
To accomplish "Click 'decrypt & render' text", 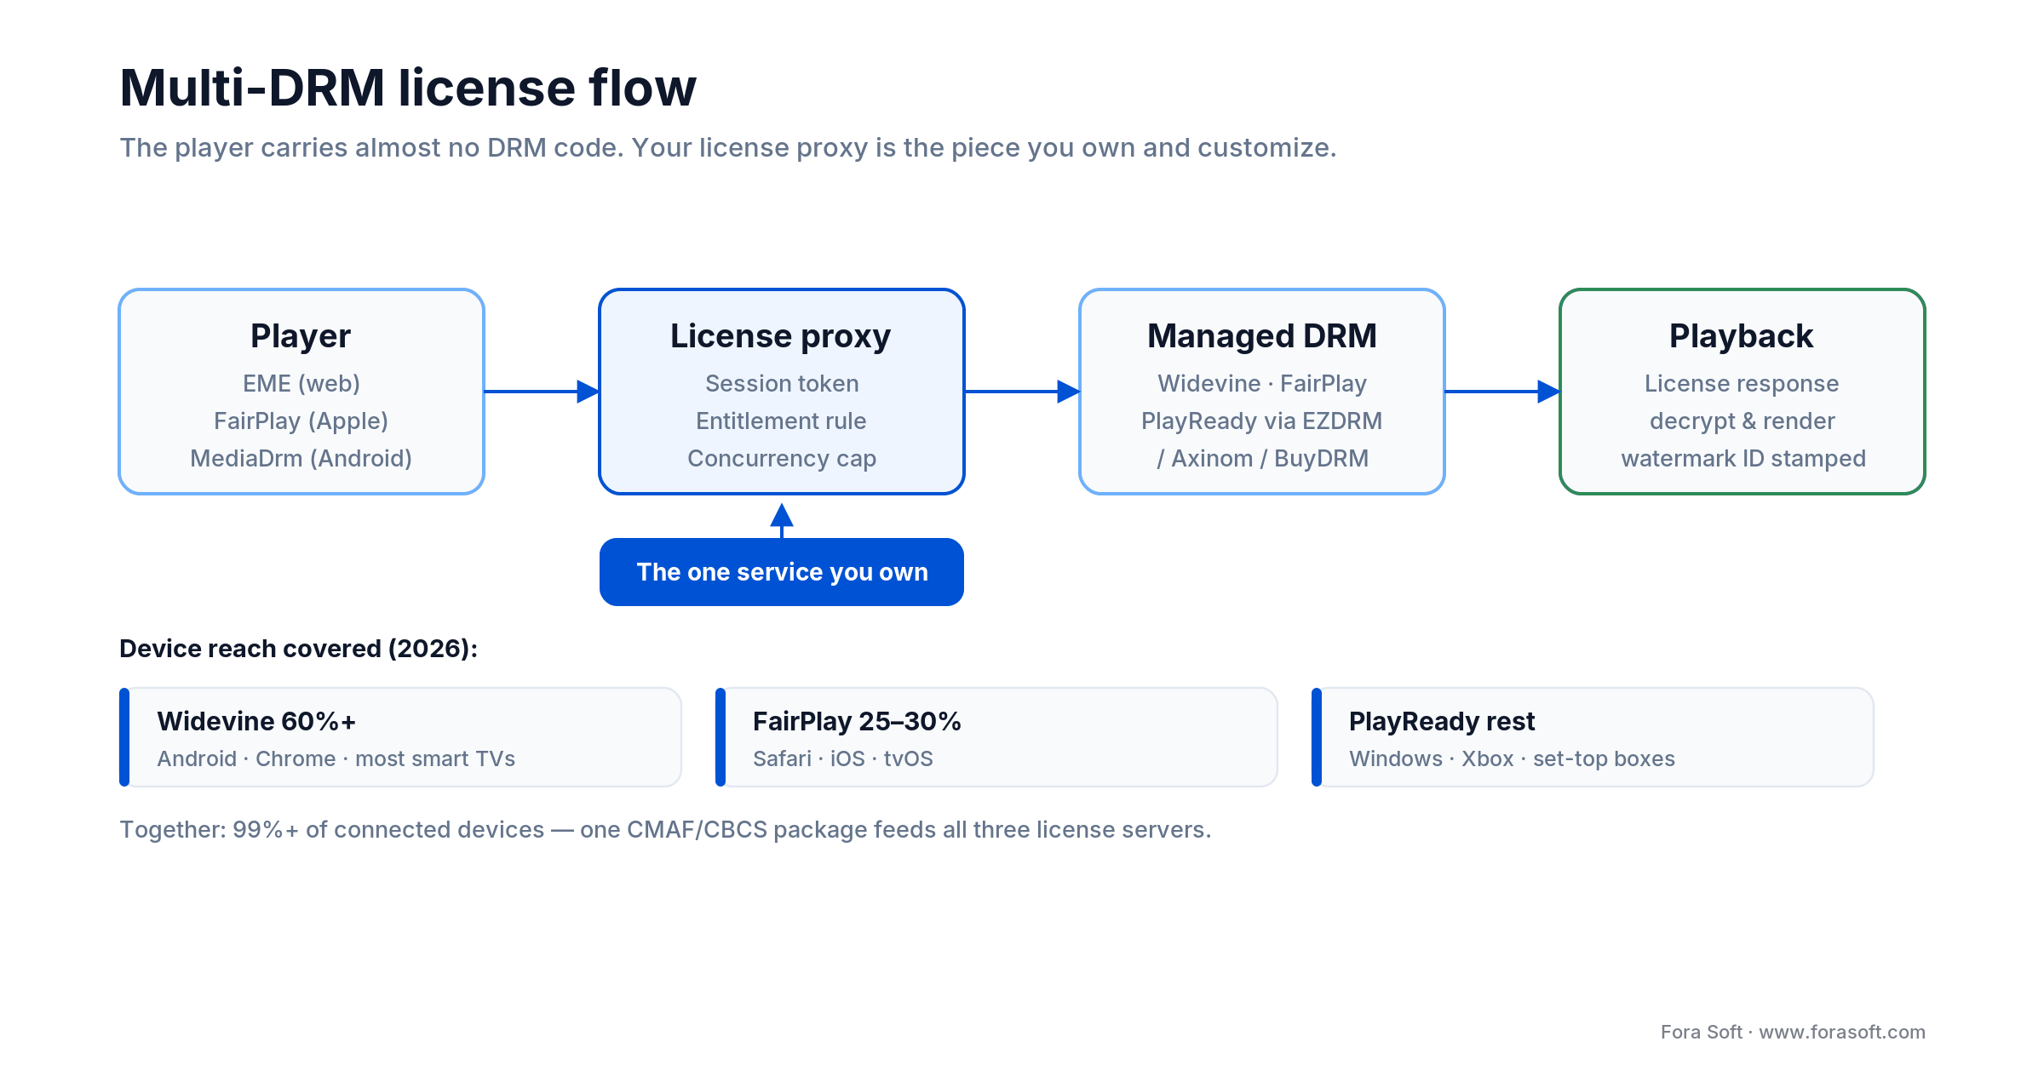I will (1743, 421).
